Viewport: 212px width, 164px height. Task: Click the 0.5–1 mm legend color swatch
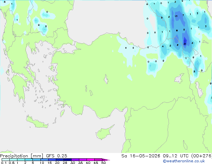coord(13,160)
